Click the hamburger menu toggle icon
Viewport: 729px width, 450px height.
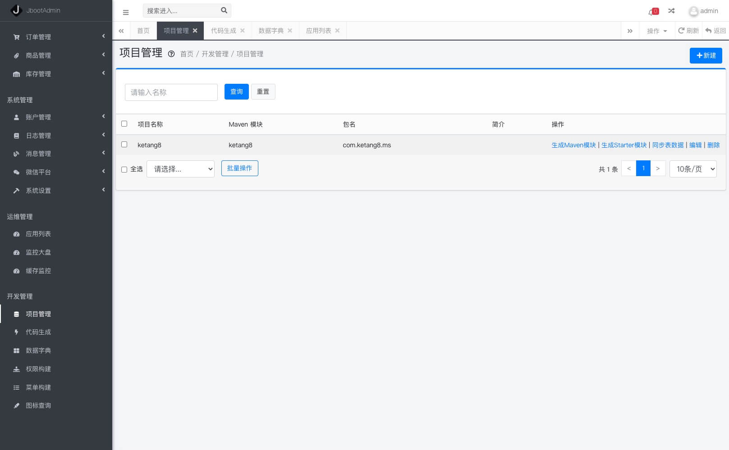coord(126,12)
